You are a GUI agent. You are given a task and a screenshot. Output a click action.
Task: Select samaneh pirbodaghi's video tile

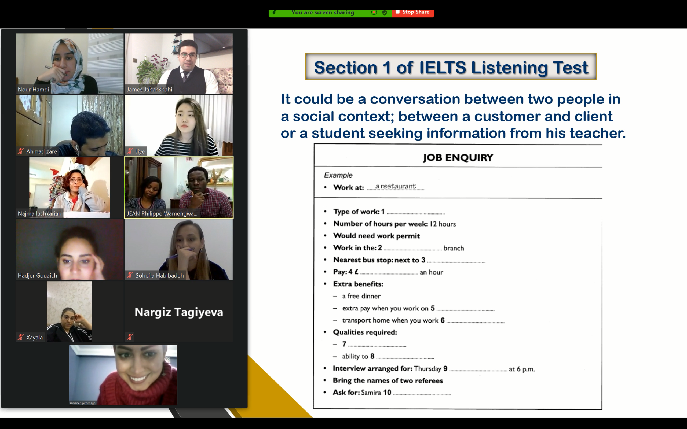coord(123,375)
